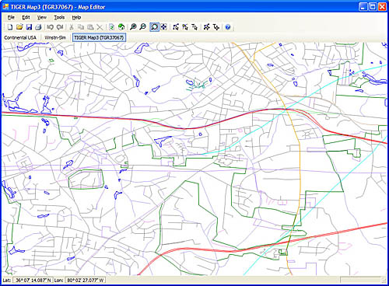The height and width of the screenshot is (286, 389).
Task: Select the pan map tool
Action: pyautogui.click(x=164, y=27)
